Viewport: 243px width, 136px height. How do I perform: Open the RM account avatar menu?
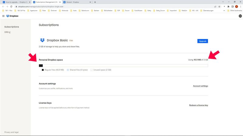point(240,16)
